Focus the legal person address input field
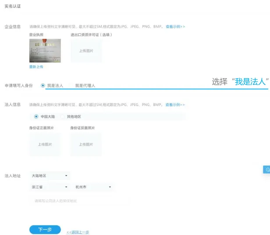Viewport: 270px width, 235px height. point(79,201)
